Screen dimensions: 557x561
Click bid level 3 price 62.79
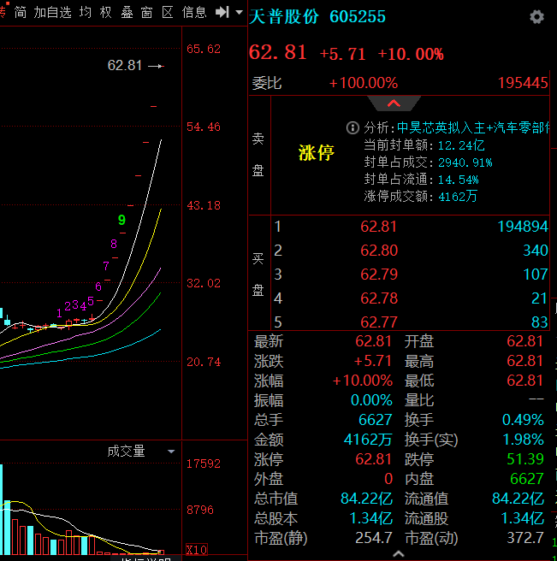[x=379, y=275]
